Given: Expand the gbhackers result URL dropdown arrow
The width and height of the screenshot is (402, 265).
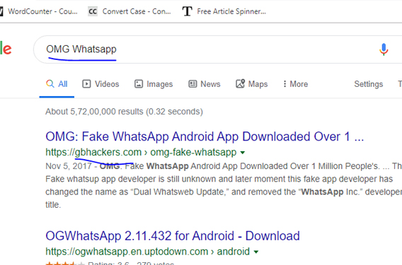Looking at the screenshot, I should (x=243, y=153).
